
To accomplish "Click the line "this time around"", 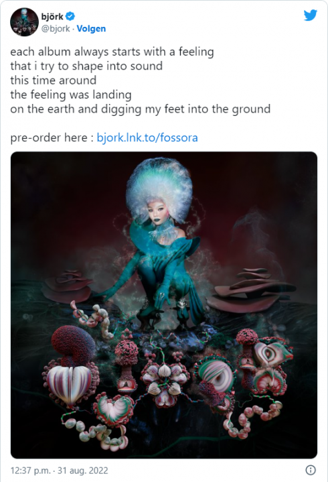I will coord(54,80).
